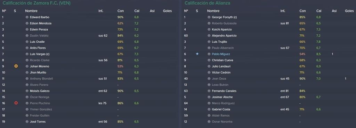This screenshot has width=356, height=128.
Task: Sort Alianza table by Goles header
Action: 349,11
